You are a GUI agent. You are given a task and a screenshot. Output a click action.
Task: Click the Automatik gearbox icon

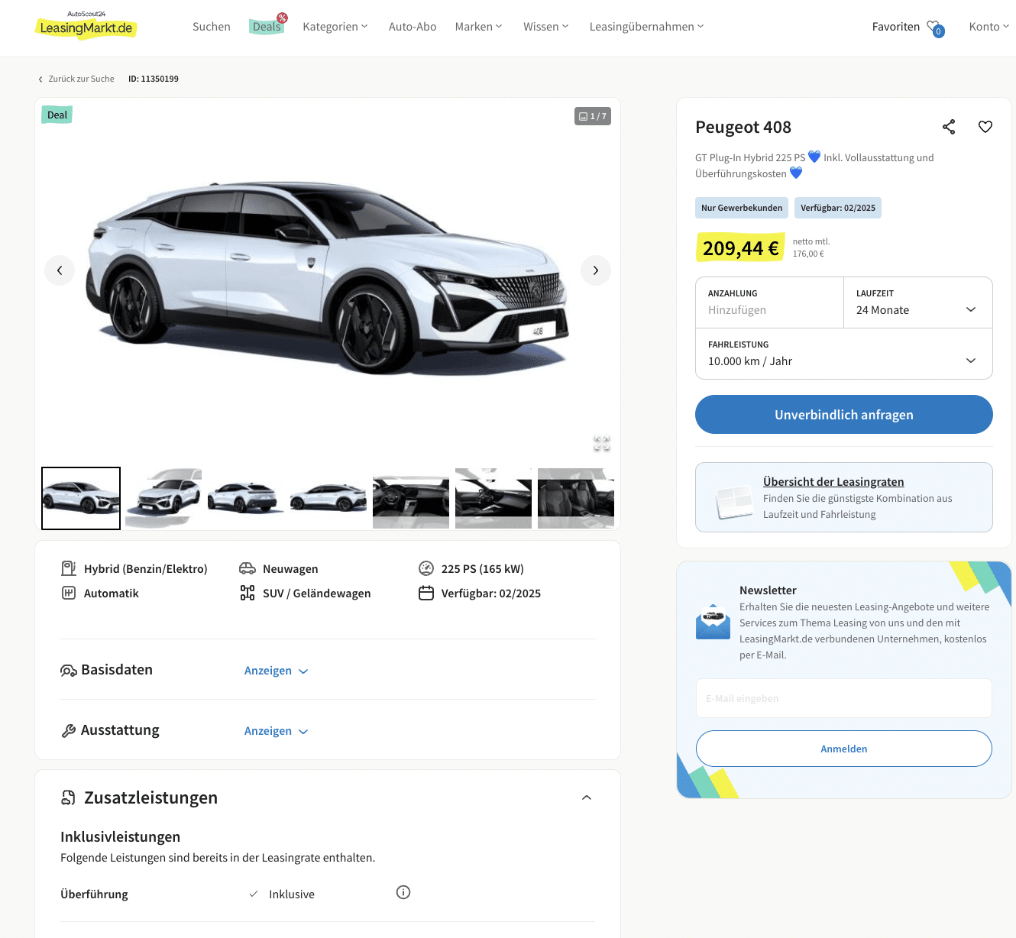(69, 593)
